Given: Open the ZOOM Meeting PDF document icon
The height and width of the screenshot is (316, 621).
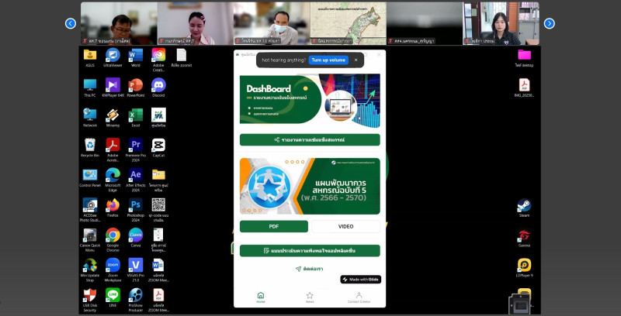Looking at the screenshot, I should click(x=158, y=295).
